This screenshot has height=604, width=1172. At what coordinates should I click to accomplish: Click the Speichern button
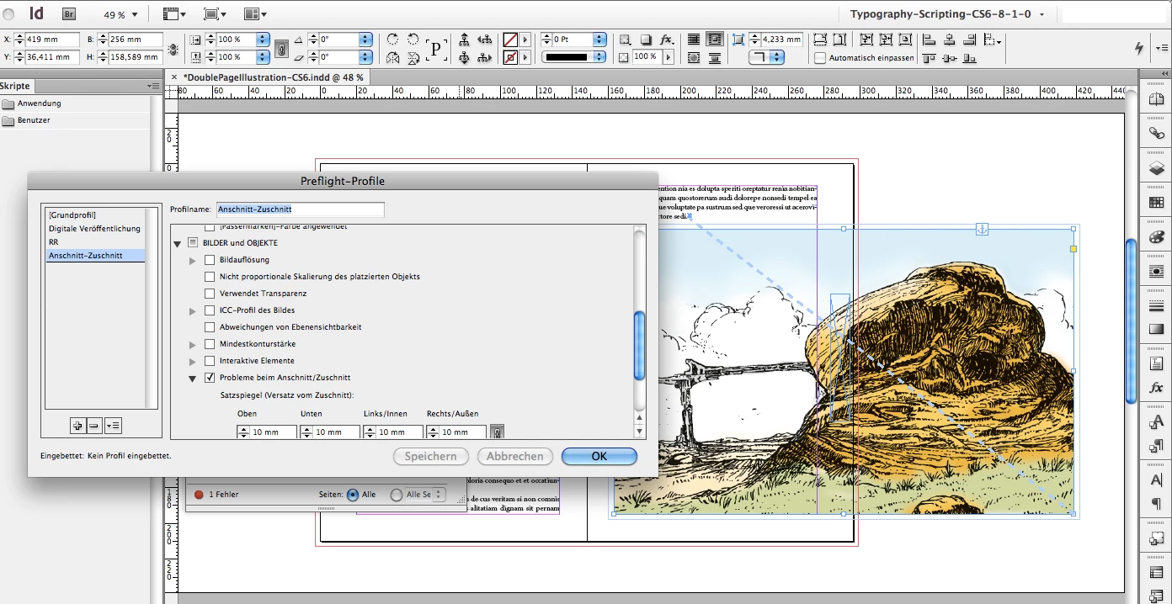430,456
